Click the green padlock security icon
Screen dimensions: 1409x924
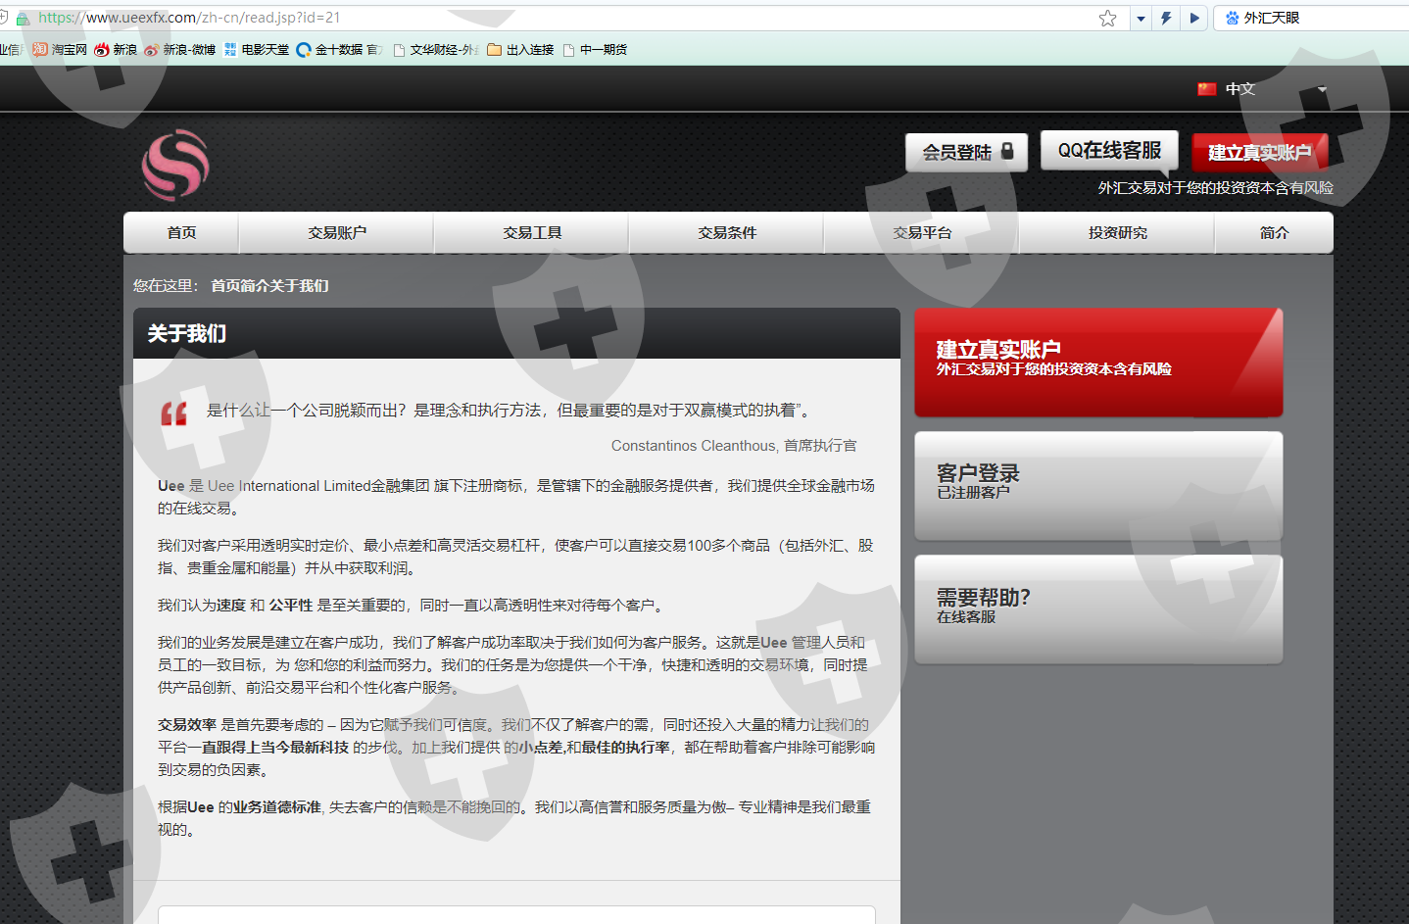(23, 18)
